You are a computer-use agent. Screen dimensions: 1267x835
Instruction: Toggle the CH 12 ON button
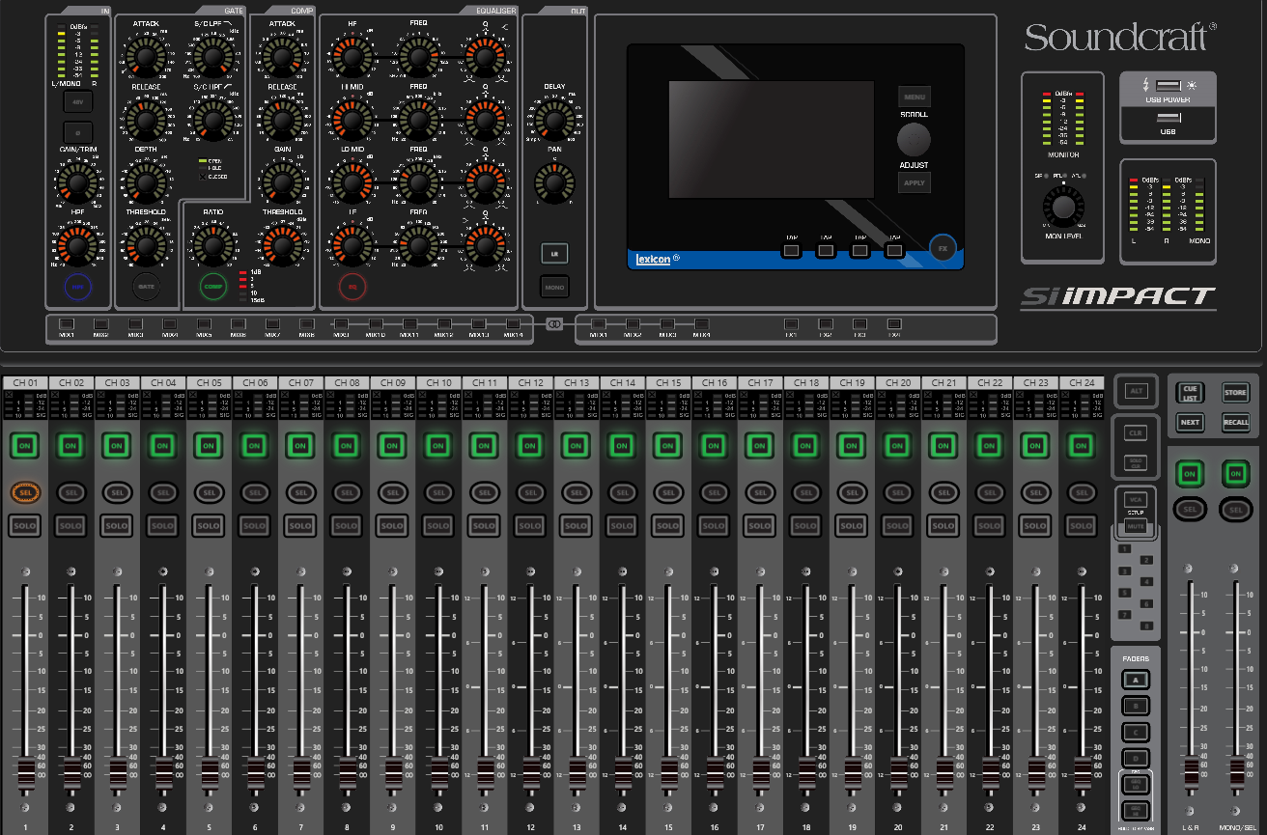tap(529, 446)
